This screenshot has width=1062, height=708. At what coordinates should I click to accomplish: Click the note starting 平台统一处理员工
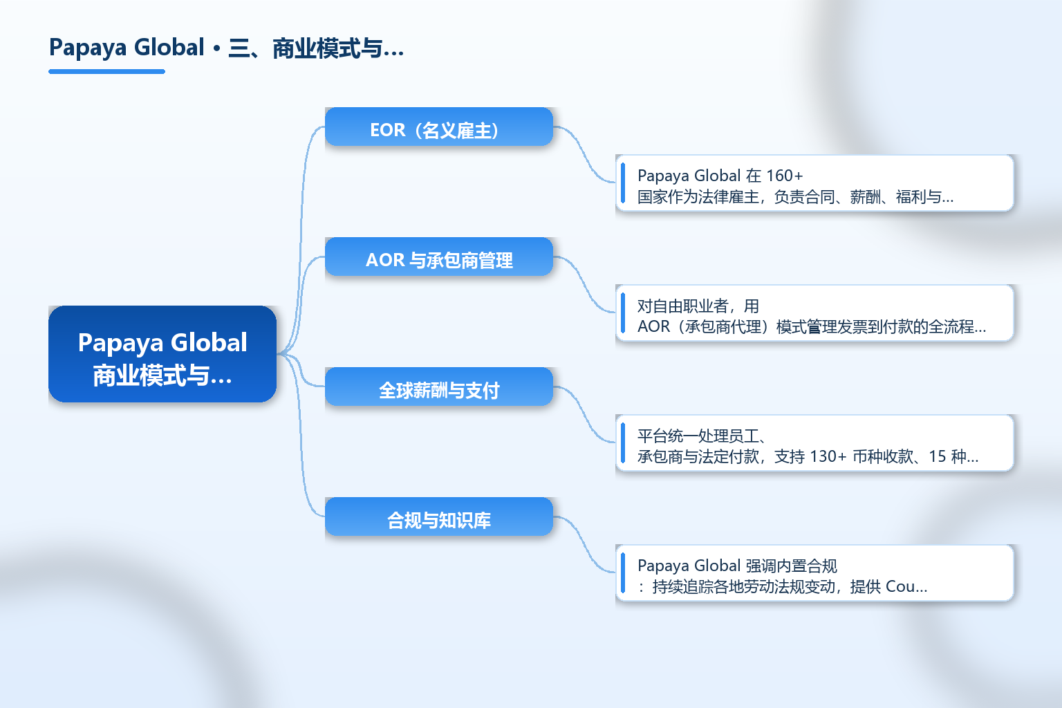814,443
